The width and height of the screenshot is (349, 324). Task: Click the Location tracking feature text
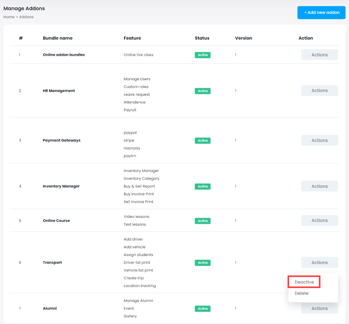click(x=140, y=286)
